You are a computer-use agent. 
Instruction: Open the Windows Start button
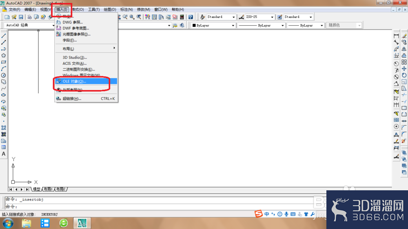coord(8,223)
